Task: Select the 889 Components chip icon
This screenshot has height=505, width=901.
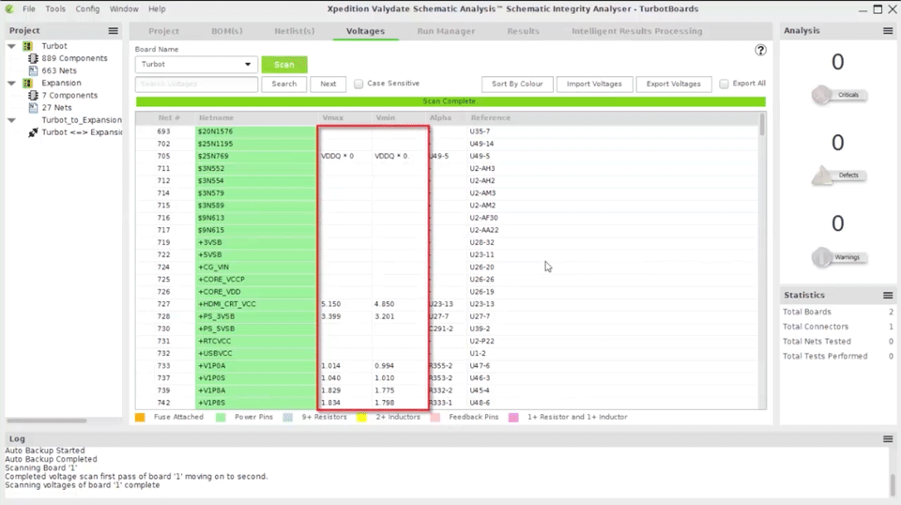Action: pyautogui.click(x=34, y=58)
